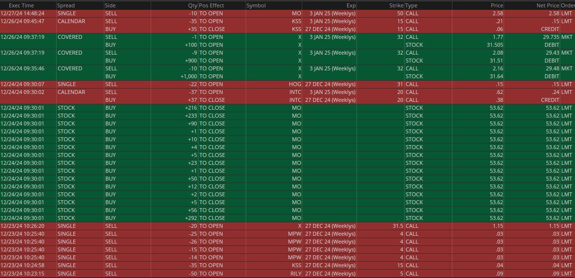Click the CREDIT label in INTC row
Viewport: 575px width, 278px height.
pos(550,100)
